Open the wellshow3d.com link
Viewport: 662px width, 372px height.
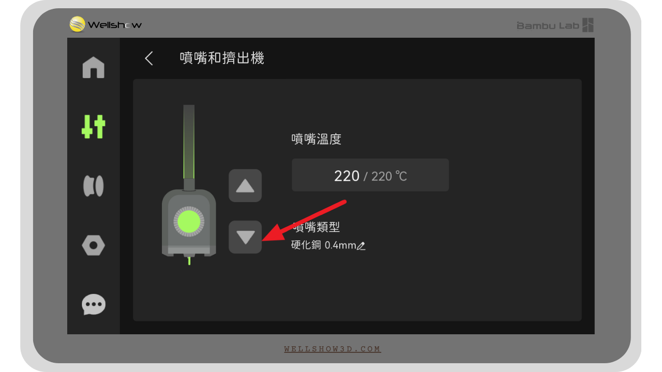pyautogui.click(x=333, y=349)
